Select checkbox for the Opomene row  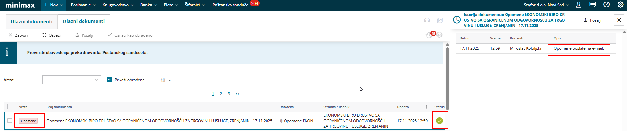coord(9,121)
